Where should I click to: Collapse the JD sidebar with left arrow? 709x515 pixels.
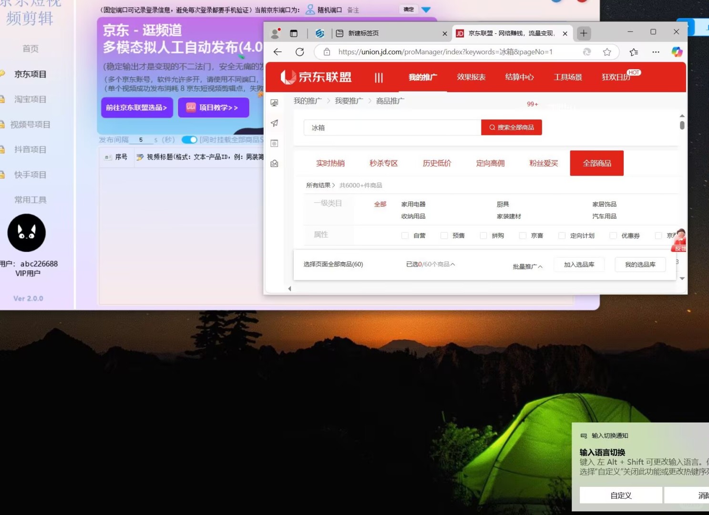click(x=289, y=288)
